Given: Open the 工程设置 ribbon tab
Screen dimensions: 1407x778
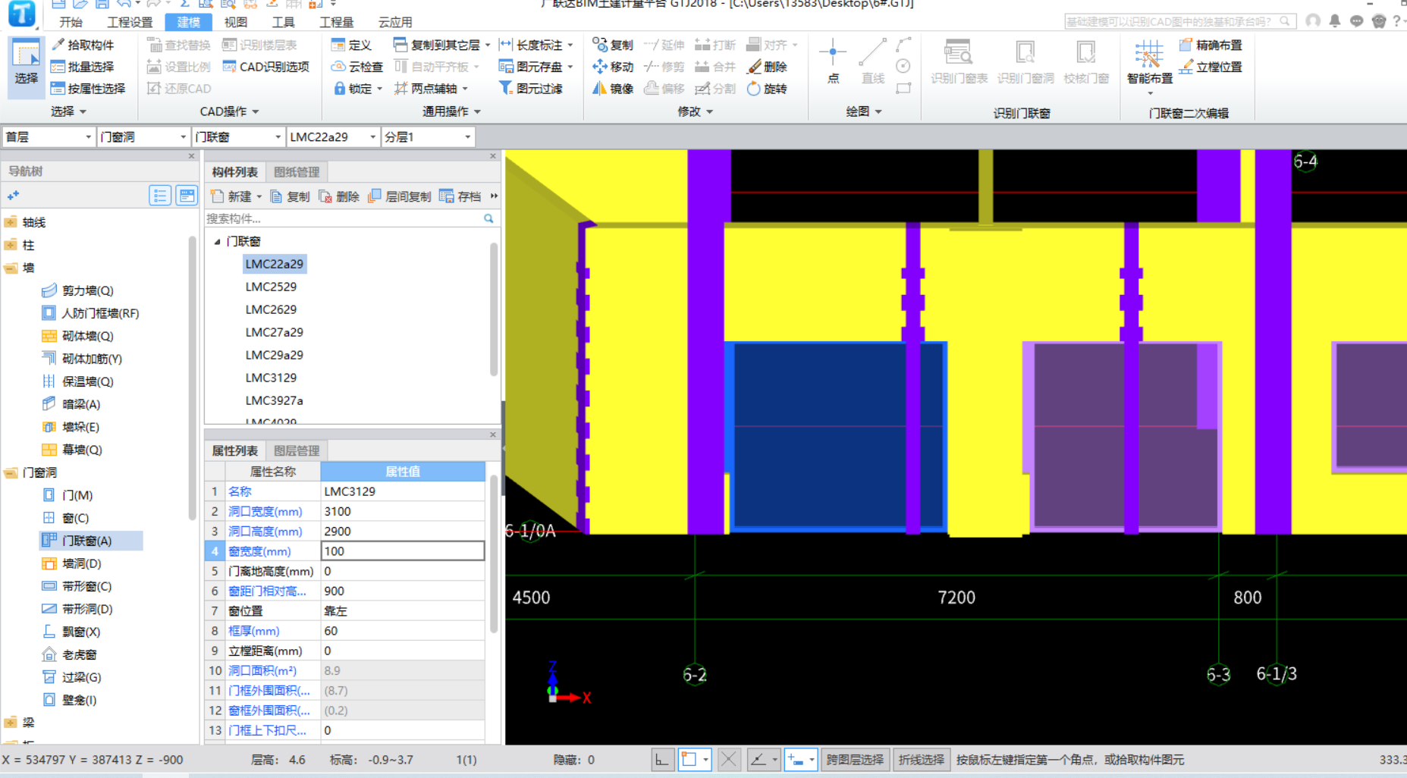Looking at the screenshot, I should 130,22.
